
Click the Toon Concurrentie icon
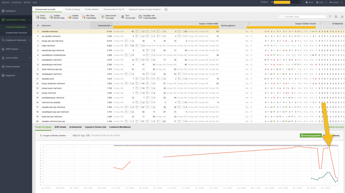pos(123,17)
